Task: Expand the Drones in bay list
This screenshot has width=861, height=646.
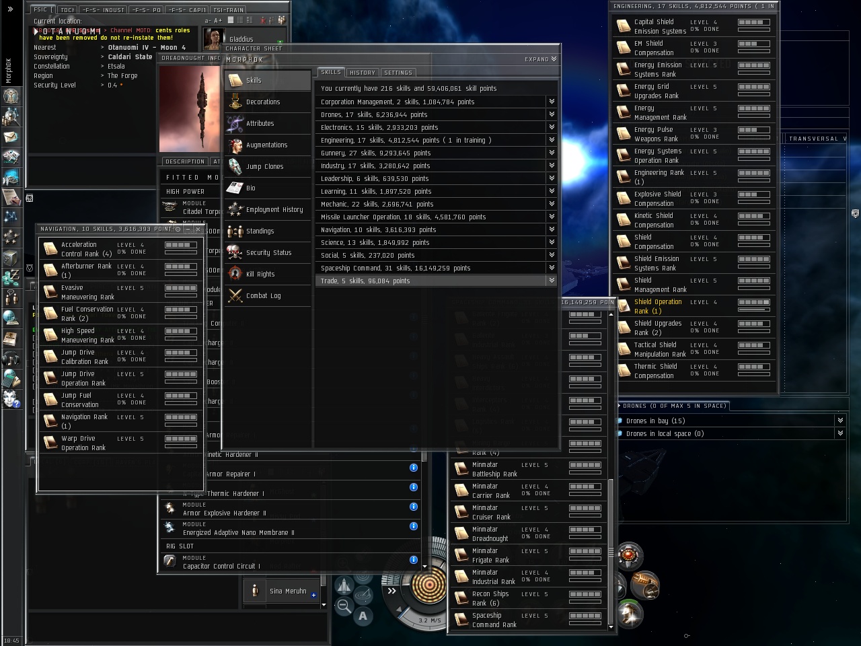Action: [840, 421]
